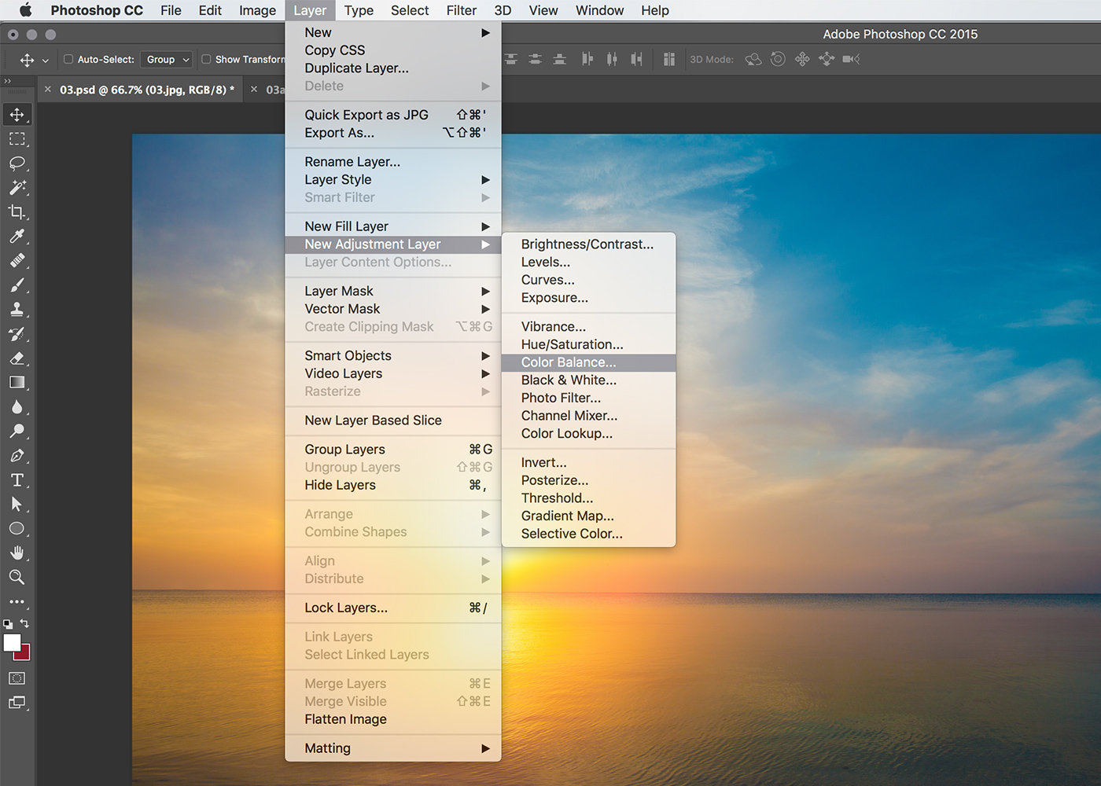
Task: Click the Distribute Right Edges icon
Action: (x=636, y=59)
